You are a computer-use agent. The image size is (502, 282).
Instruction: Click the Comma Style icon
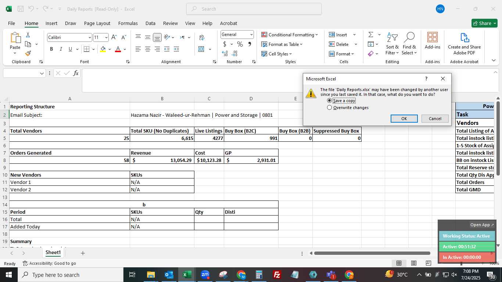[250, 44]
